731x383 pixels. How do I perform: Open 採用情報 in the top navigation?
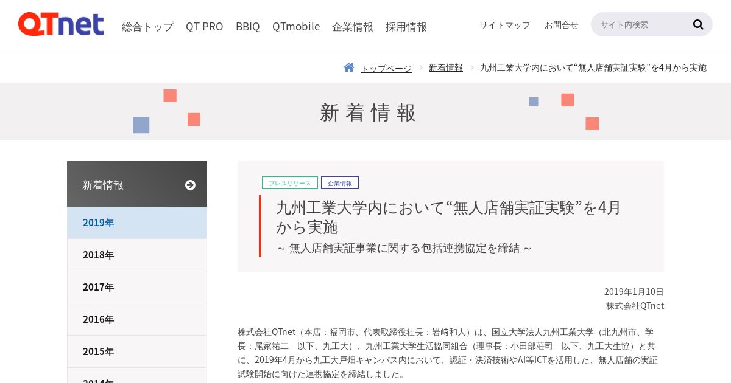click(406, 26)
